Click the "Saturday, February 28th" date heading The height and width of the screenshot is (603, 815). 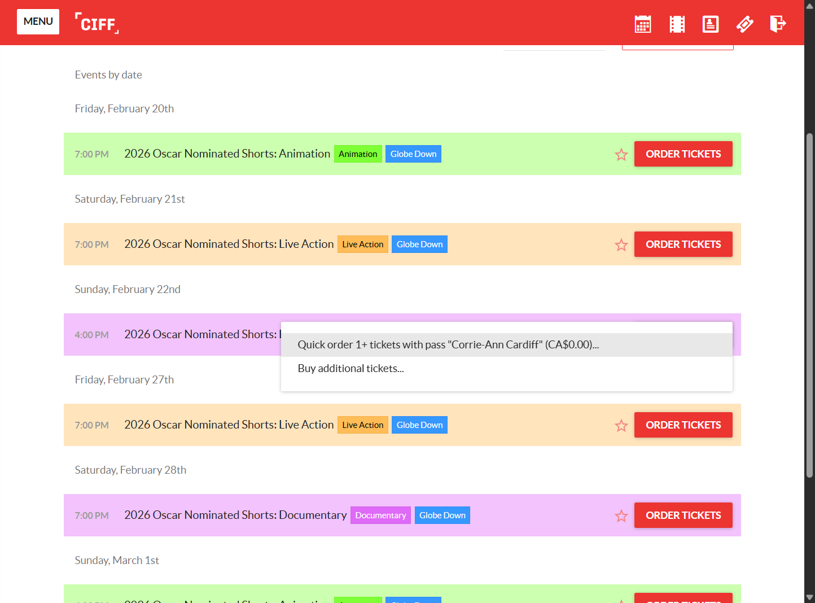coord(130,470)
